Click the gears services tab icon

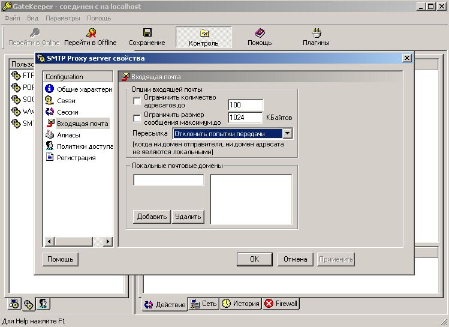pyautogui.click(x=29, y=304)
